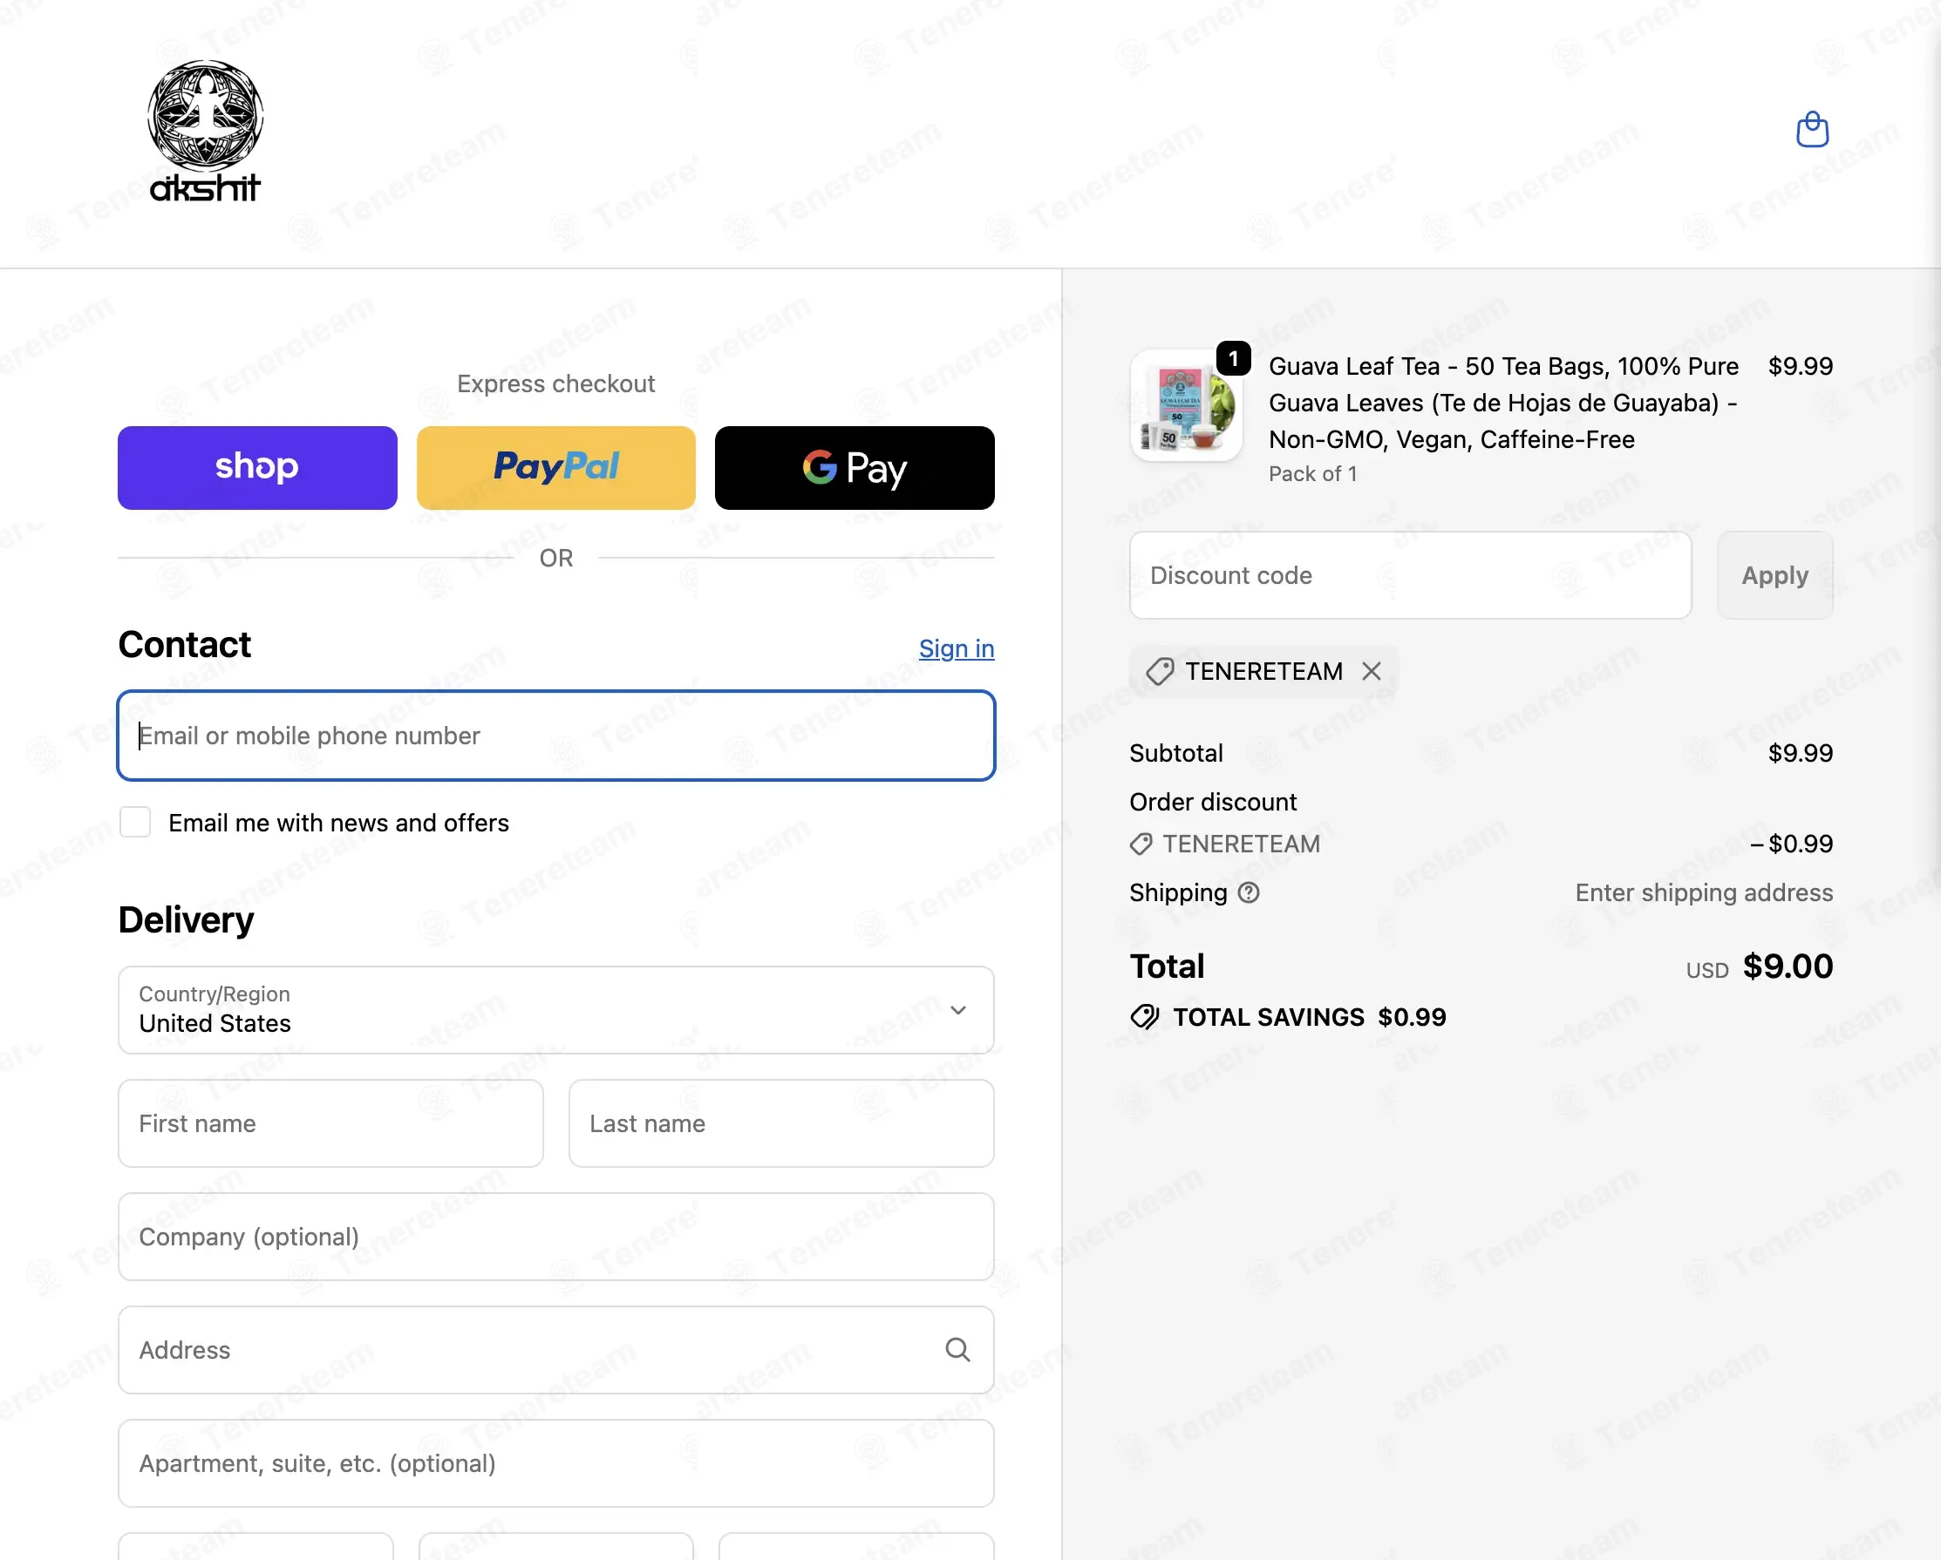Click the address search magnifier icon

point(957,1349)
